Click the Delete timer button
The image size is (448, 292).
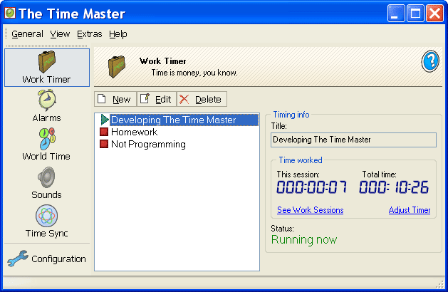pyautogui.click(x=201, y=100)
